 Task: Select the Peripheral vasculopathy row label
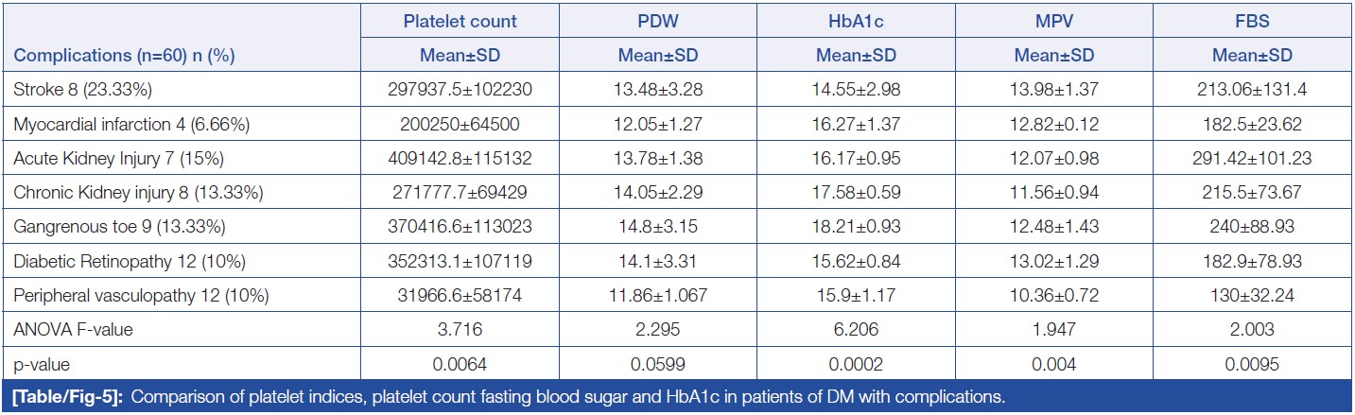pyautogui.click(x=141, y=296)
